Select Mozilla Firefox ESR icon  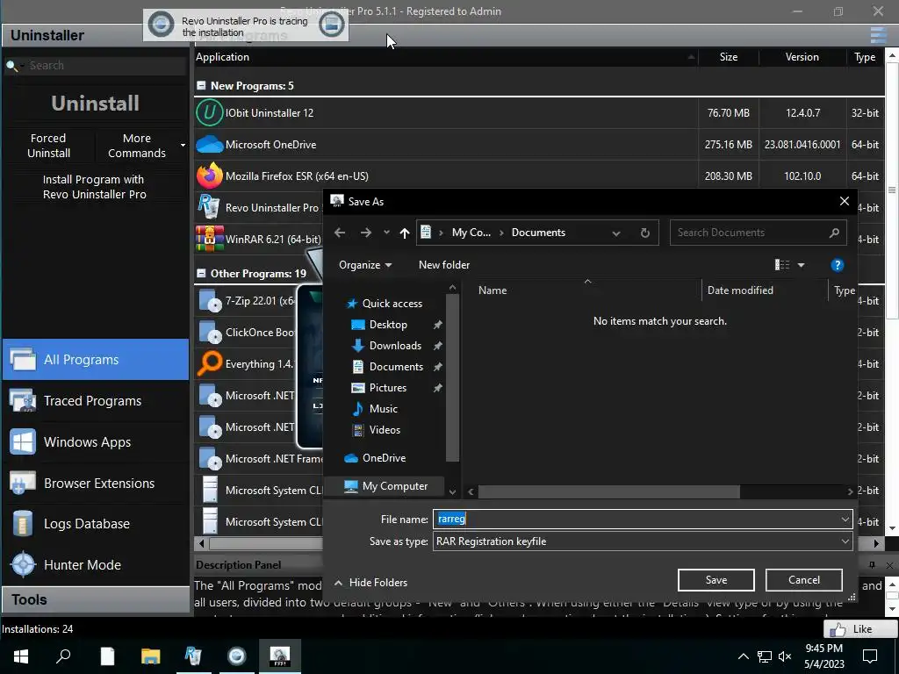pos(209,176)
